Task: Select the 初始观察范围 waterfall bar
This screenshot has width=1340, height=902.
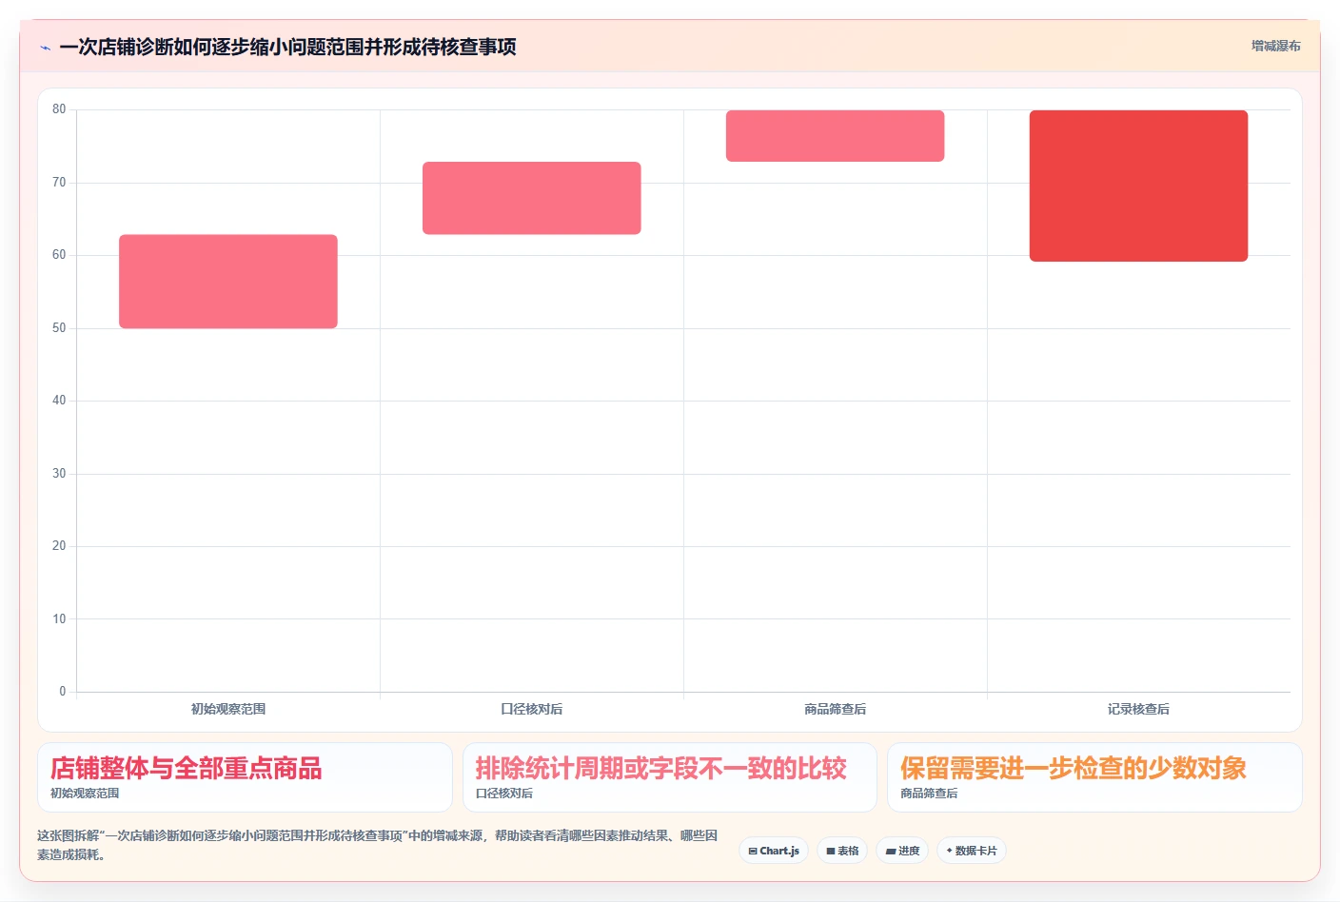Action: point(228,282)
